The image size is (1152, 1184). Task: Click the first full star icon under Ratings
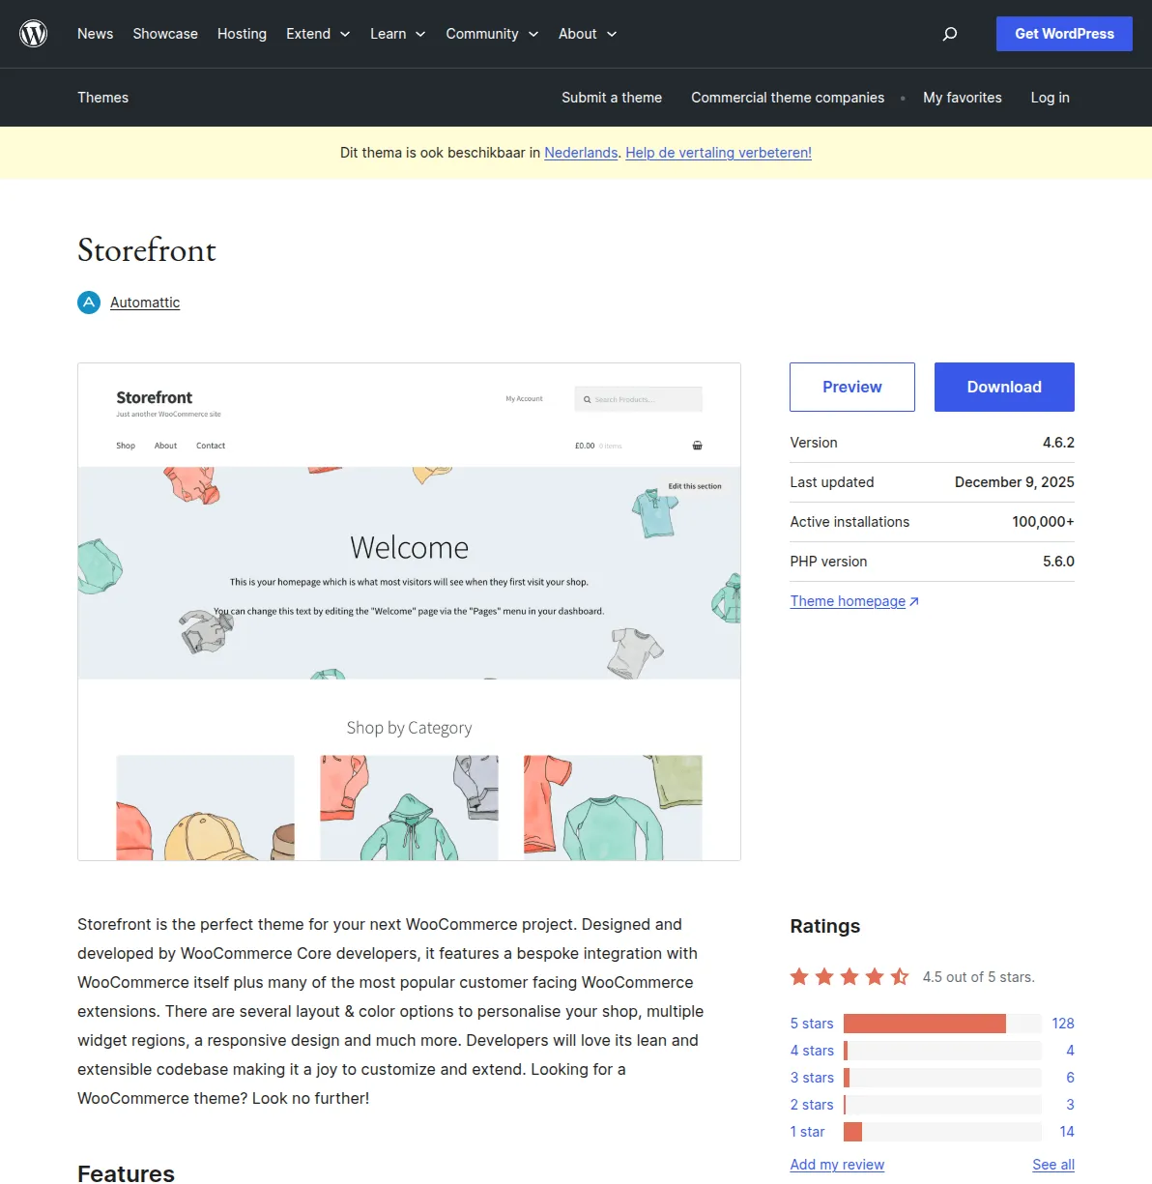799,976
